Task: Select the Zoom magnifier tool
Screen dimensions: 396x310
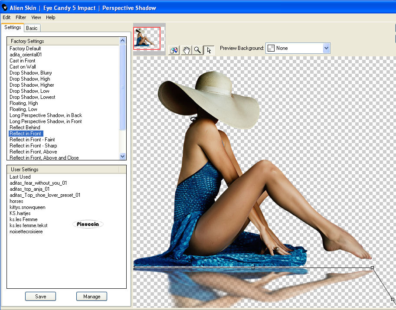Action: click(197, 50)
